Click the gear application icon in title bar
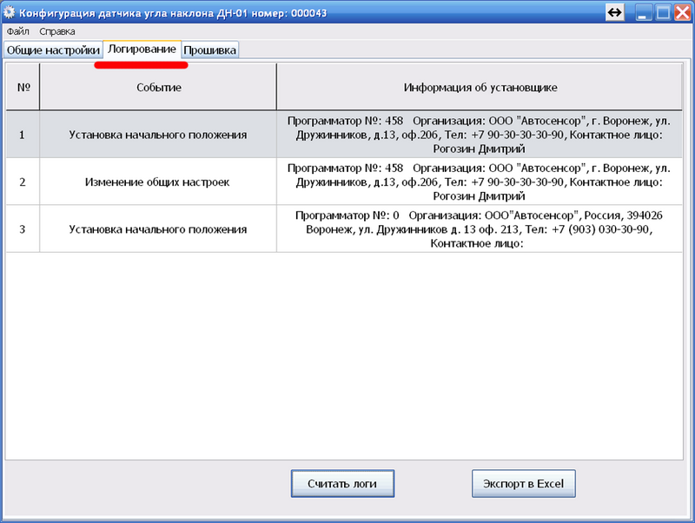Image resolution: width=695 pixels, height=523 pixels. 9,12
